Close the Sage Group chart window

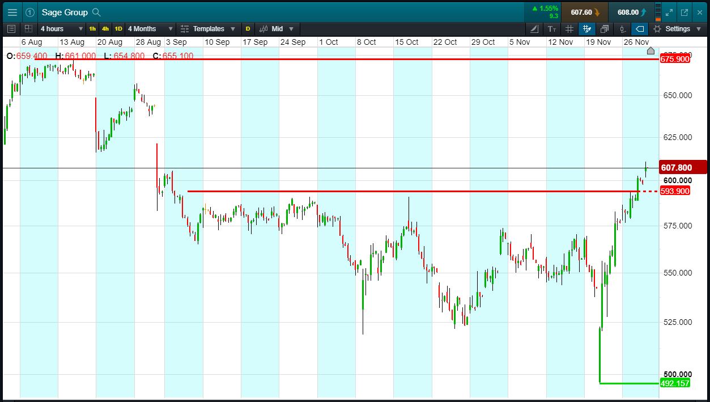click(x=699, y=12)
